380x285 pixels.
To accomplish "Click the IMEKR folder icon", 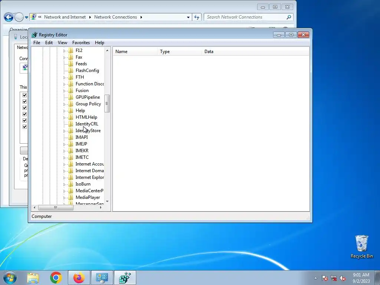I will [71, 151].
